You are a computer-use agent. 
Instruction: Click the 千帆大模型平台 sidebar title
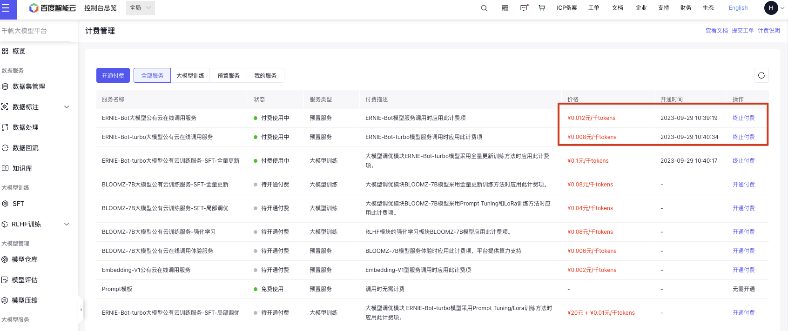click(24, 31)
